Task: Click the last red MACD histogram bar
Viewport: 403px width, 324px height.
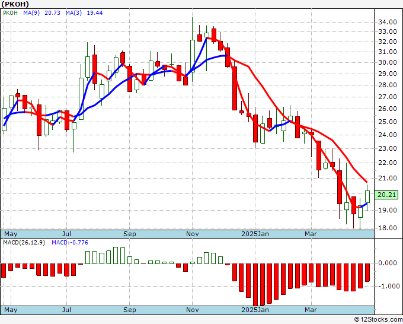Action: [367, 272]
